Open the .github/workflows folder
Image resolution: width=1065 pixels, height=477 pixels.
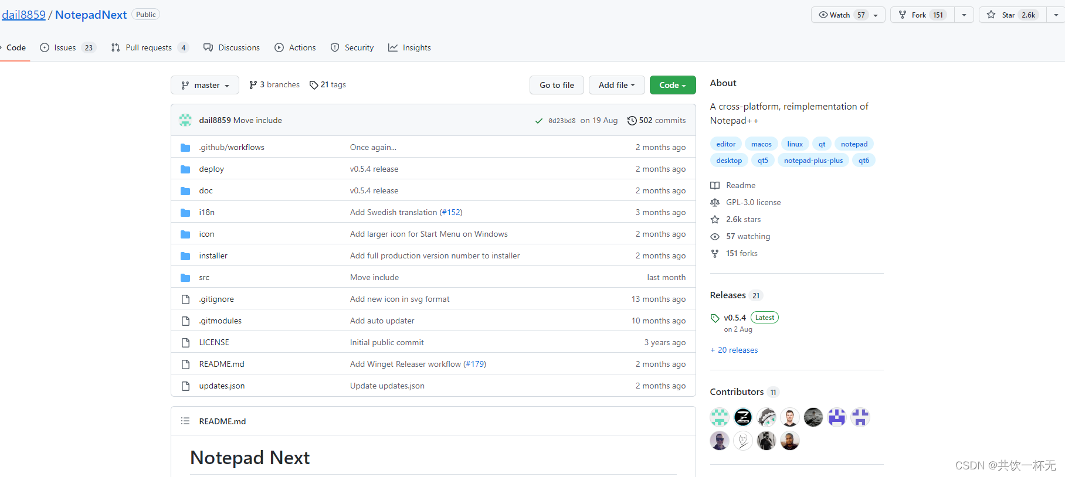tap(232, 147)
